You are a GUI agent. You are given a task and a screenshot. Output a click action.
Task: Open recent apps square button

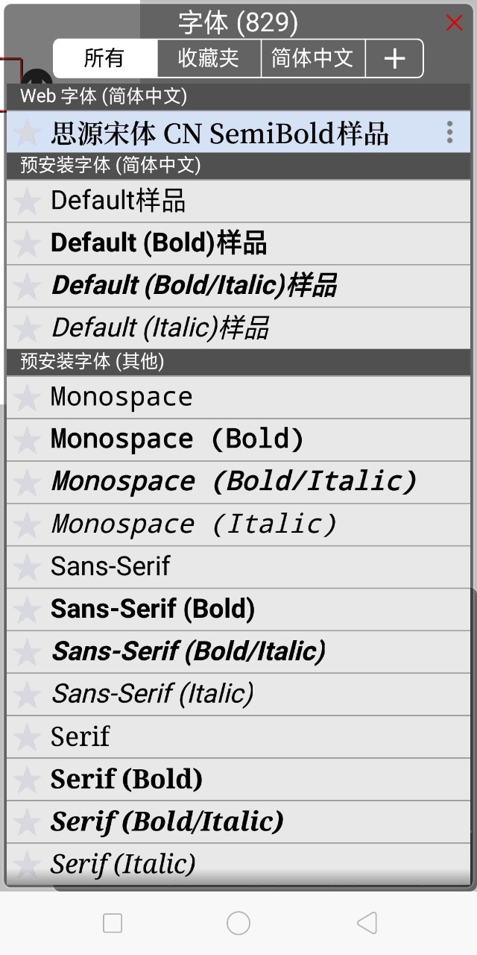click(113, 923)
